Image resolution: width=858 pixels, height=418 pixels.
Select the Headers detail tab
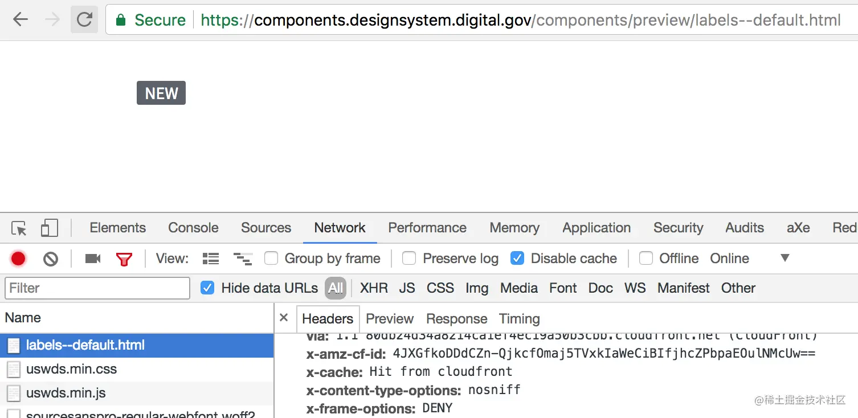pyautogui.click(x=328, y=319)
